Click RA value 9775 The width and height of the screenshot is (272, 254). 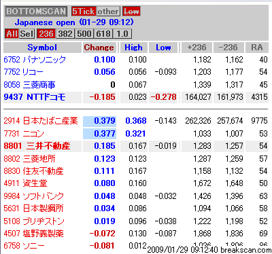click(x=259, y=121)
